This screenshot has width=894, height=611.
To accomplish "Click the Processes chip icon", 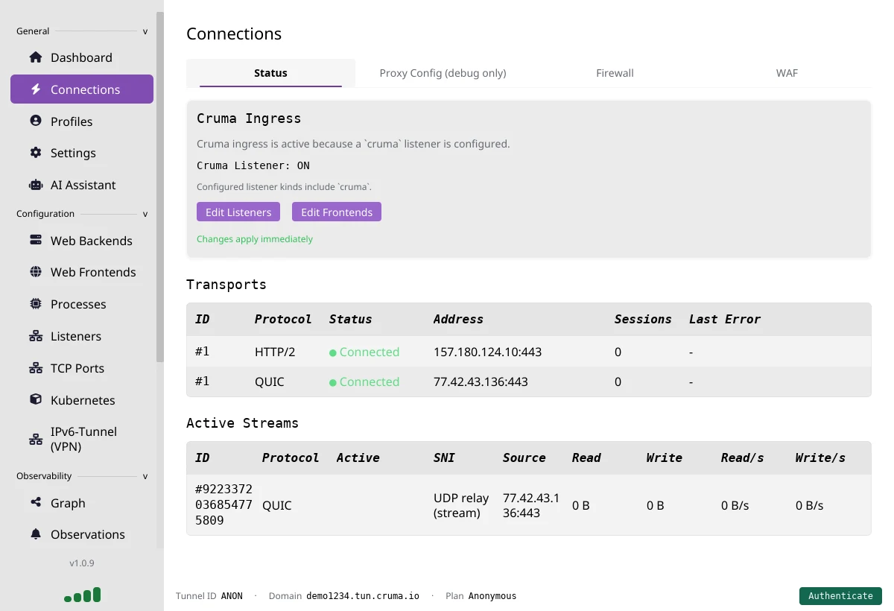I will pos(35,304).
